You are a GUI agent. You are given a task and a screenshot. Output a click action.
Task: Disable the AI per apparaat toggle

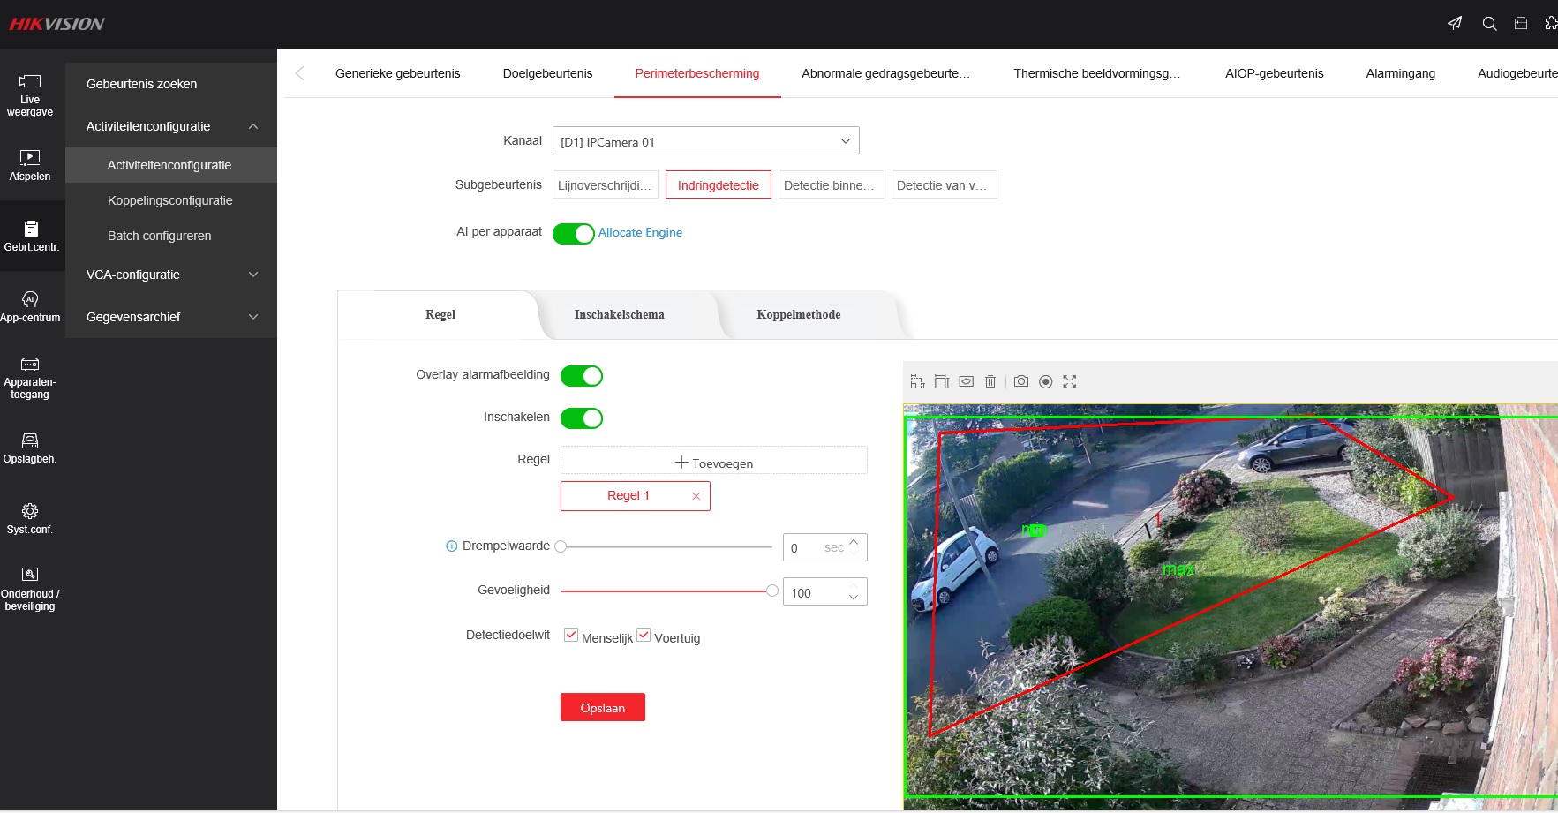click(x=574, y=233)
